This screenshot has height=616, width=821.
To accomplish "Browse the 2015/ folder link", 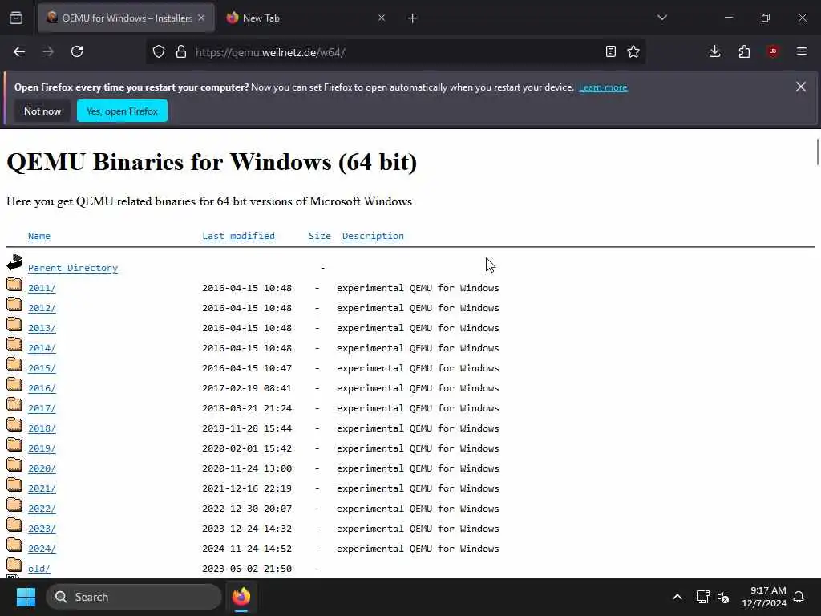I will [x=42, y=368].
